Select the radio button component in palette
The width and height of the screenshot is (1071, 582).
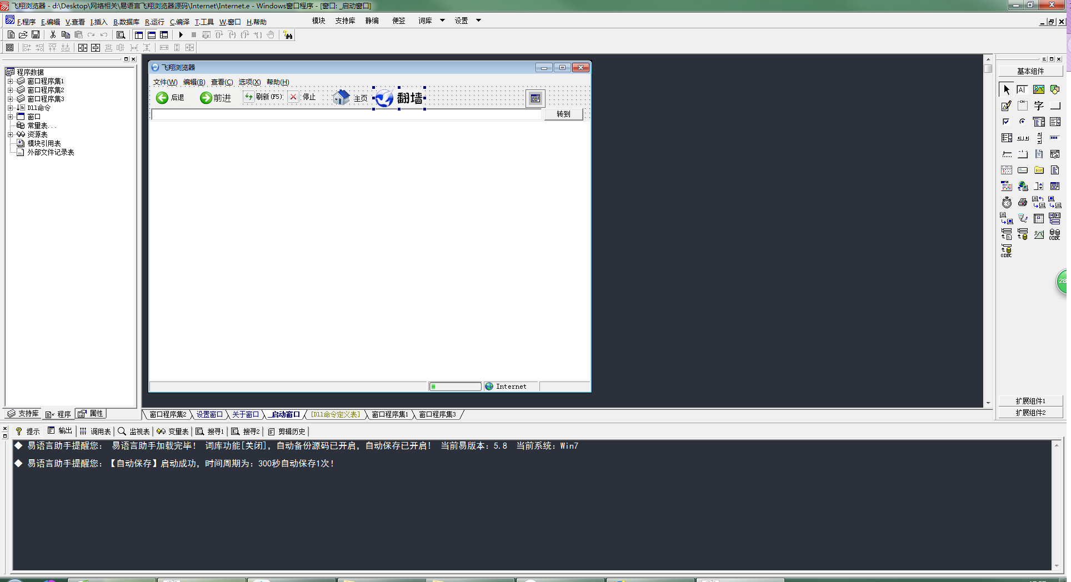coord(1022,122)
